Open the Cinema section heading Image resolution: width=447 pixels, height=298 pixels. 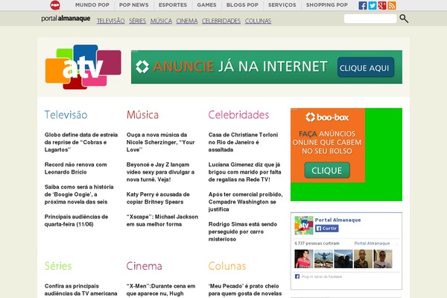coord(145,266)
